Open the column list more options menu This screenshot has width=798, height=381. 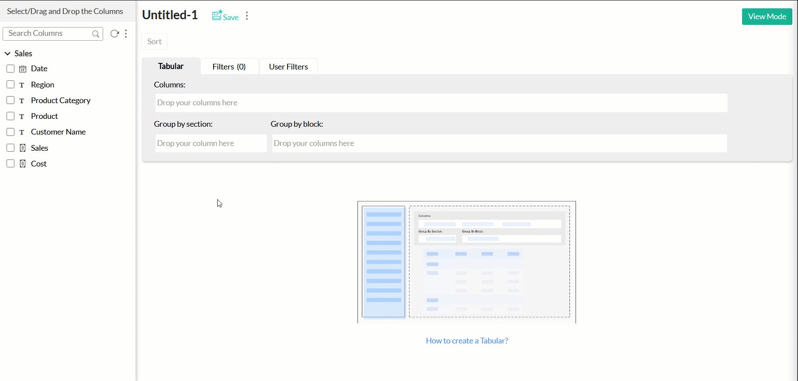click(x=126, y=34)
